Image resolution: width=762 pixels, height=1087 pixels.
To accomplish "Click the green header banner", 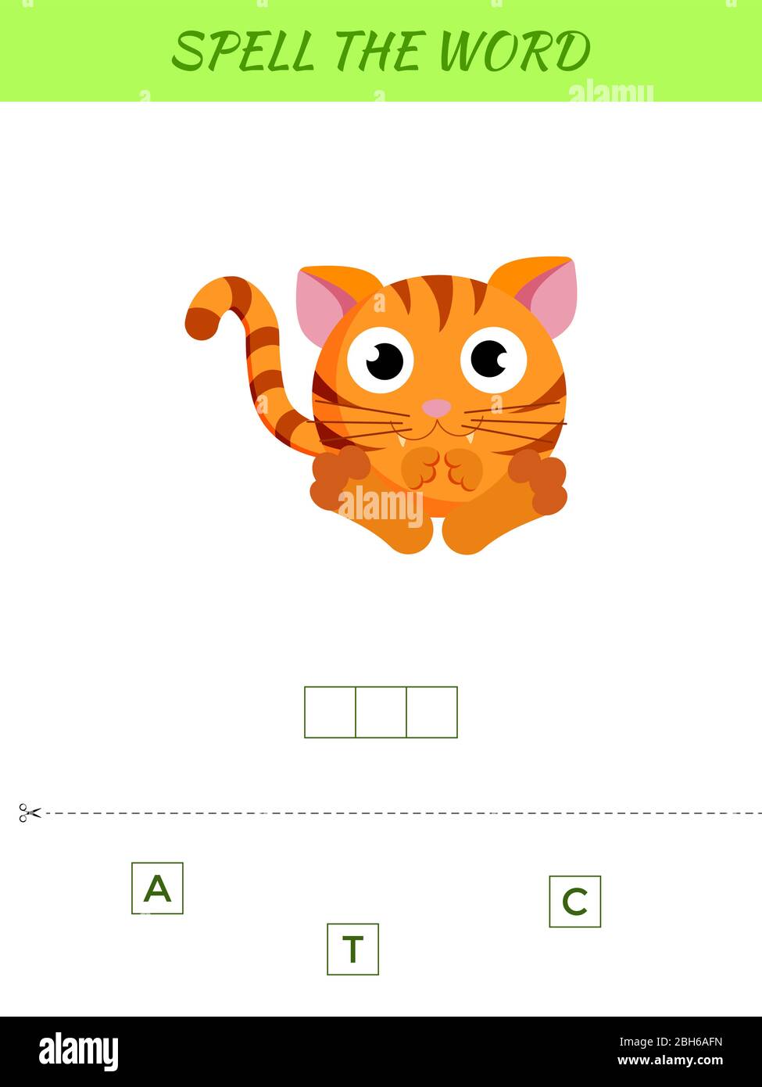I will (x=381, y=51).
